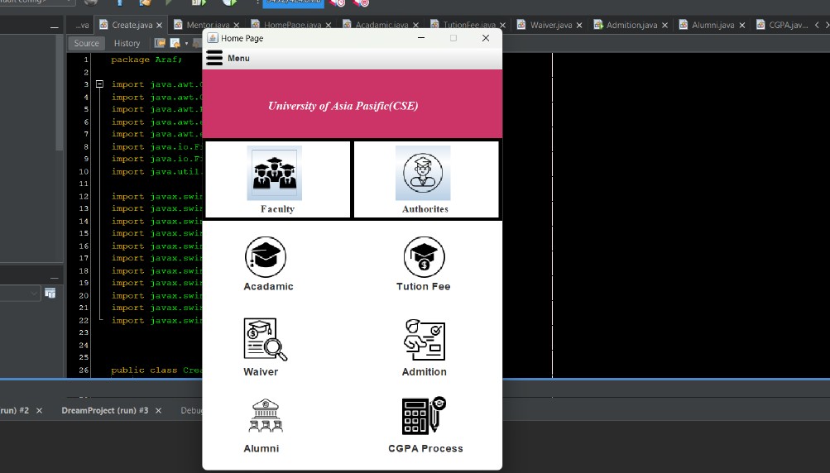This screenshot has width=830, height=473.
Task: Open the CGPA Process calculator icon
Action: click(424, 415)
